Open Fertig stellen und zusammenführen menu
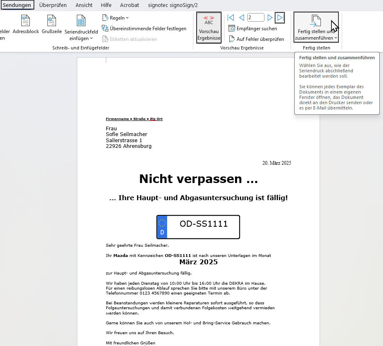The image size is (383, 346). 316,27
